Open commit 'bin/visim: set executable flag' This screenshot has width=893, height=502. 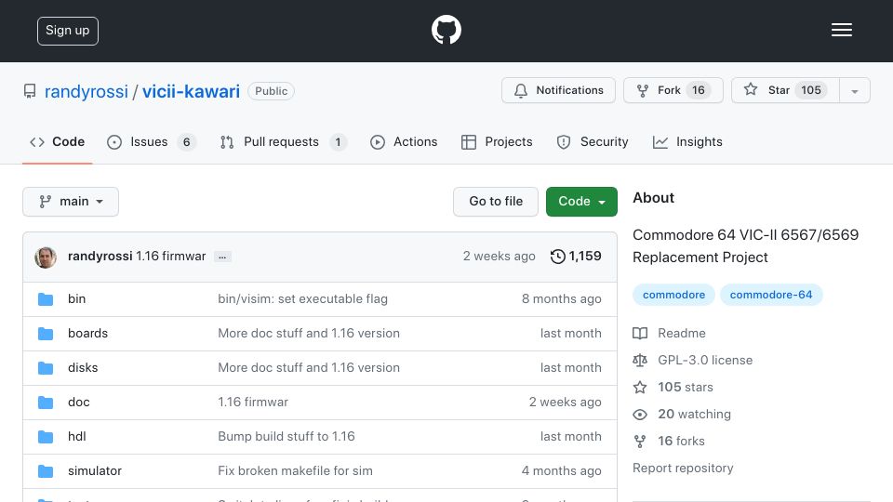point(302,298)
